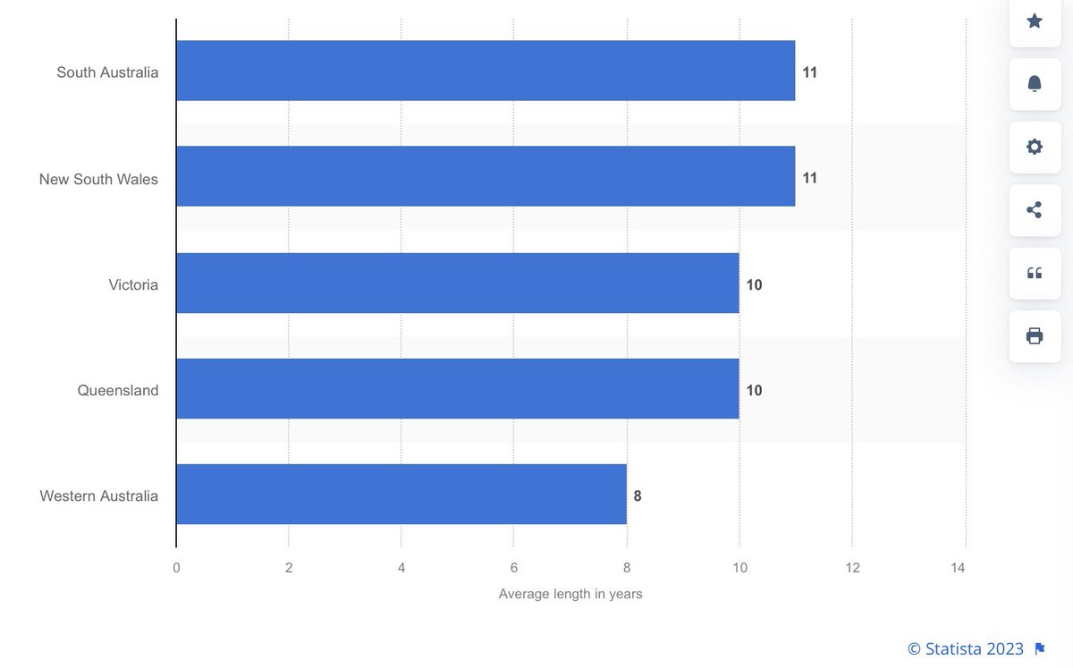Click the New South Wales axis label

pyautogui.click(x=98, y=179)
